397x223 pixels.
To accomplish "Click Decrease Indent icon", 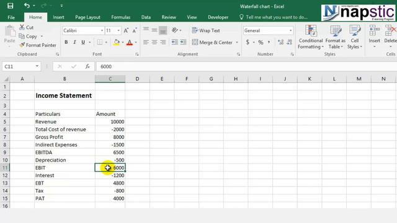I will 175,42.
